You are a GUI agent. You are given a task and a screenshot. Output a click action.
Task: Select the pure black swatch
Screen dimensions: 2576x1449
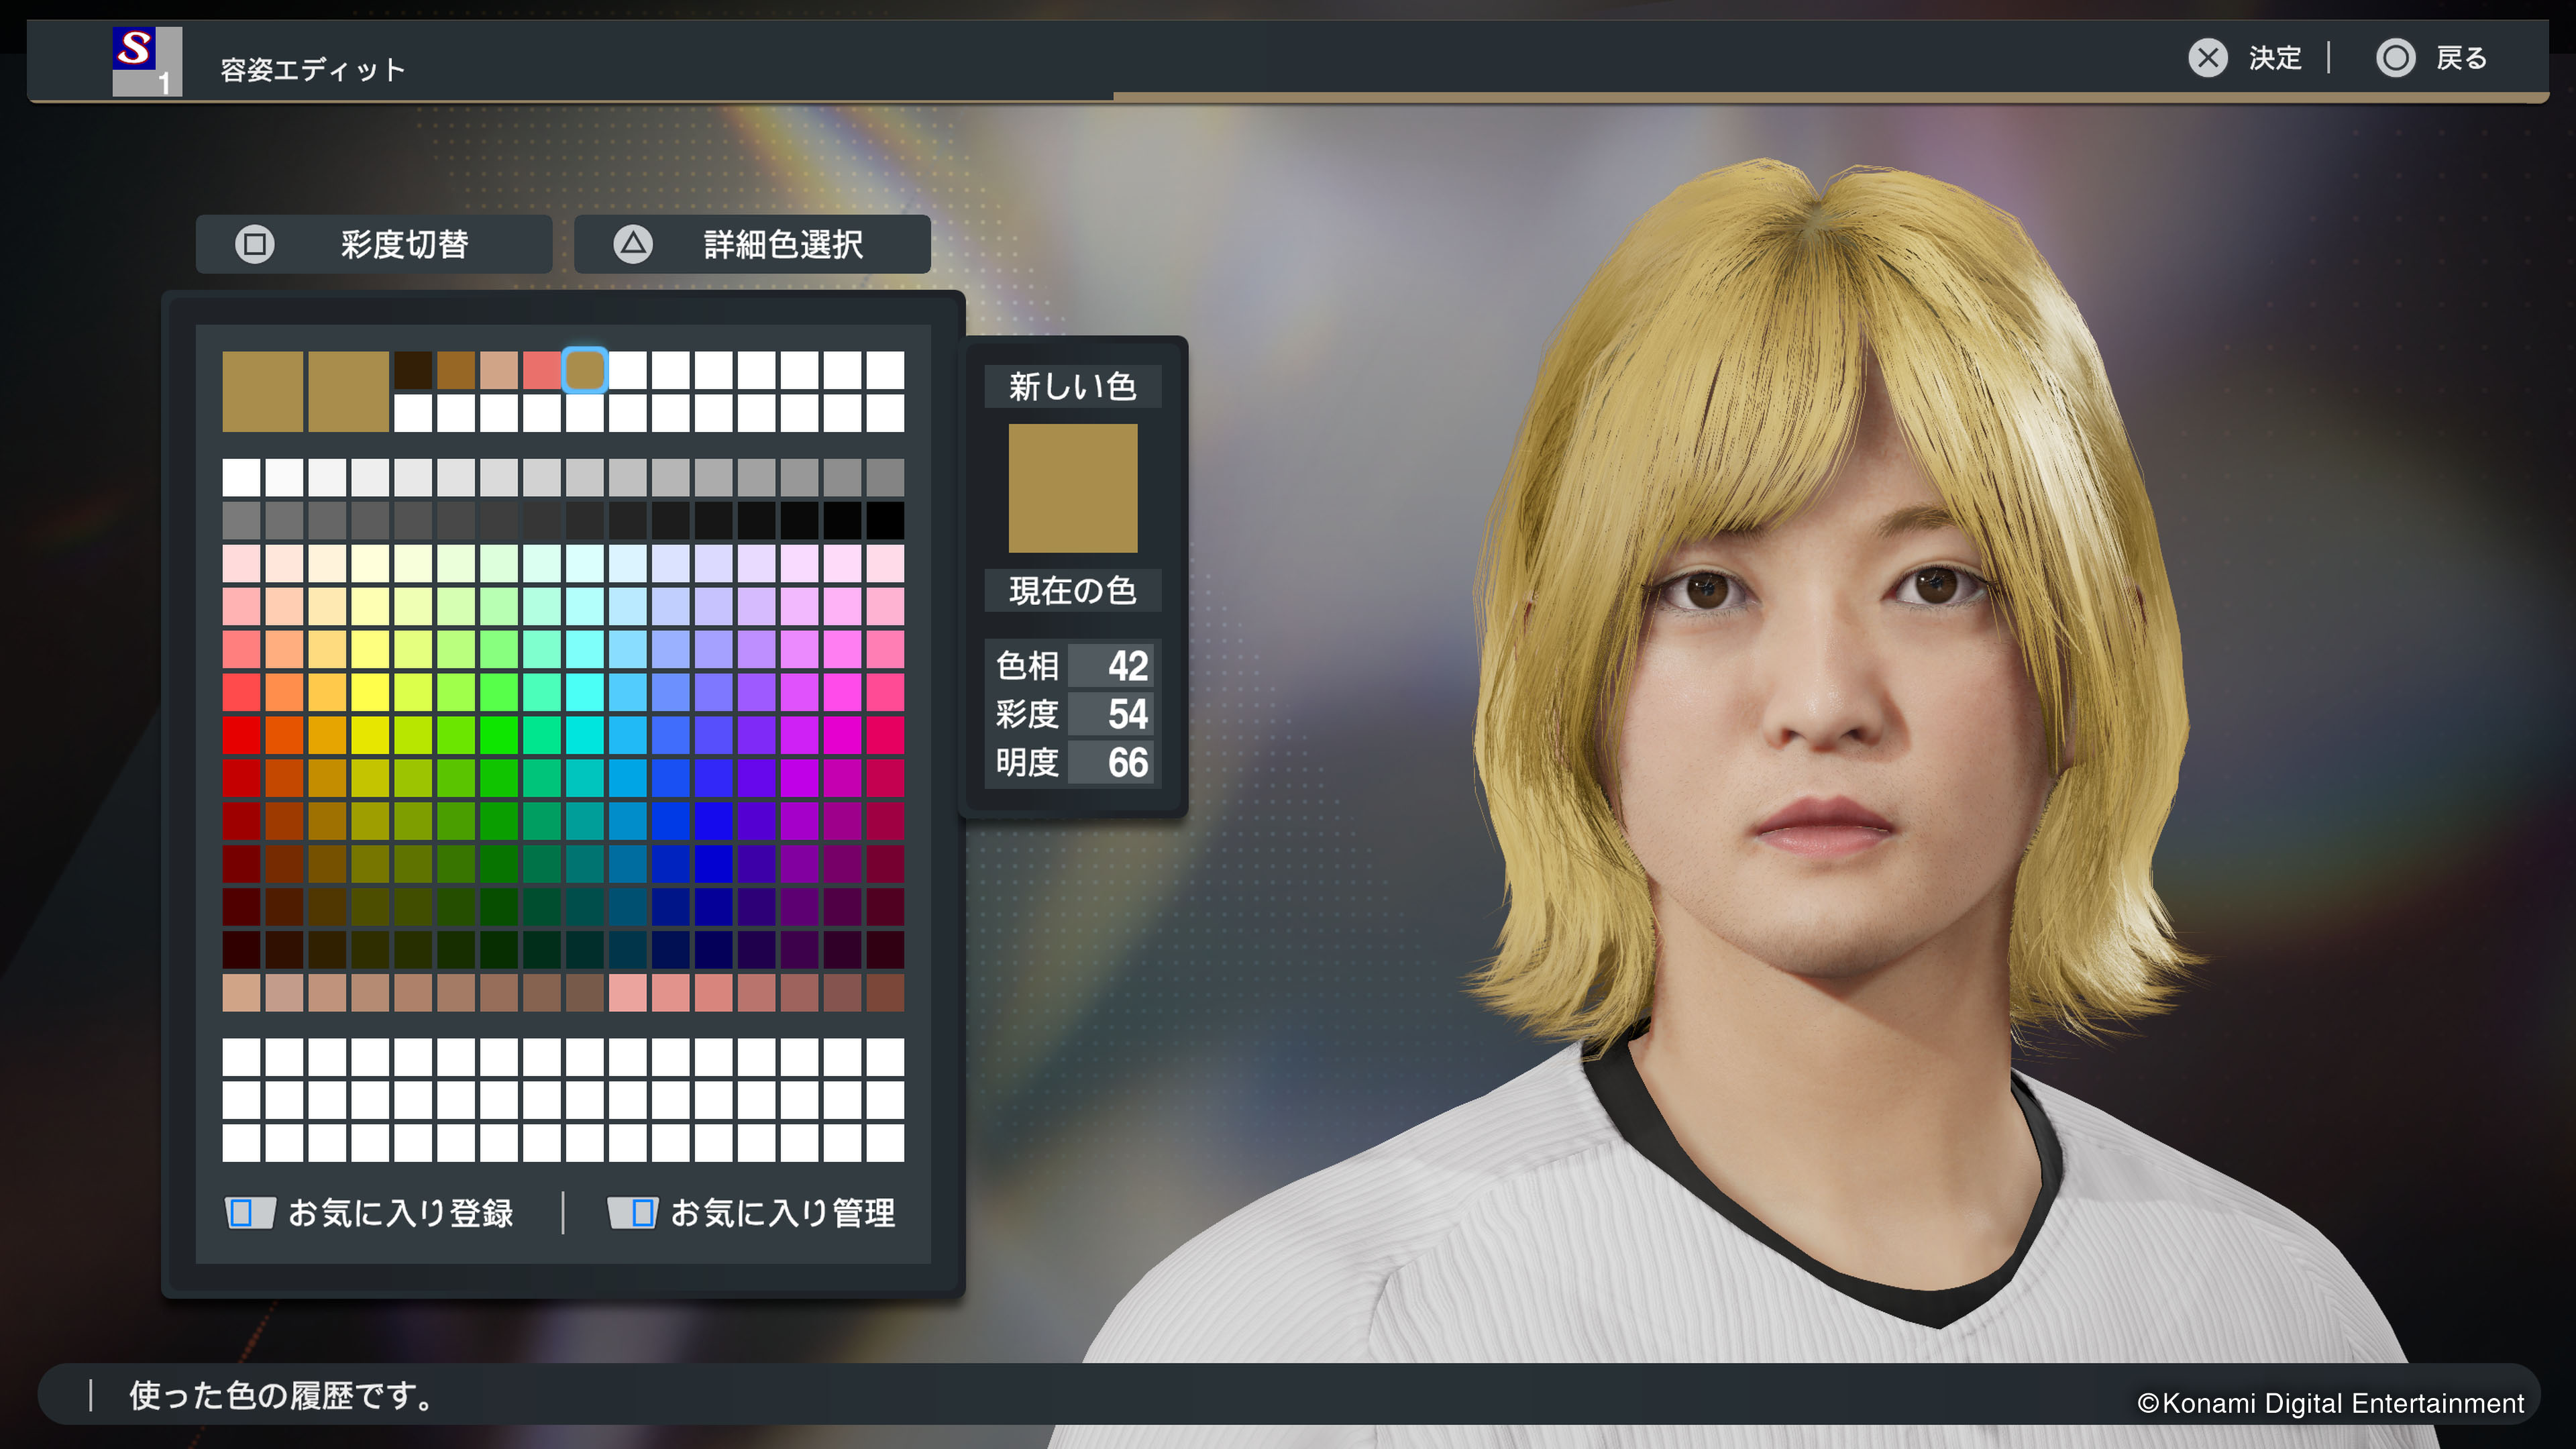click(885, 520)
